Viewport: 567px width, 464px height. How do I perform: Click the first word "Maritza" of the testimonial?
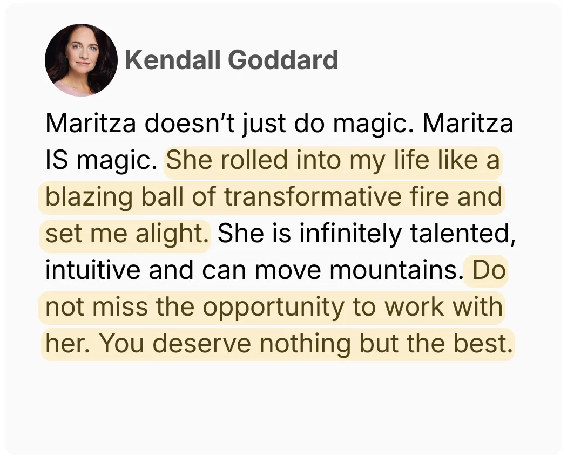click(x=91, y=124)
